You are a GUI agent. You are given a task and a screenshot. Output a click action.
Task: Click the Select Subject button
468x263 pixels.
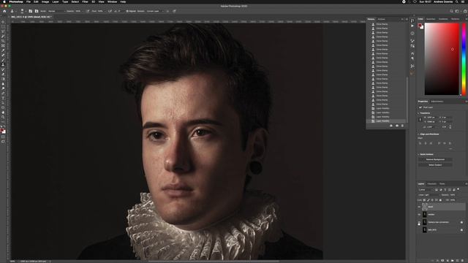[x=435, y=165]
